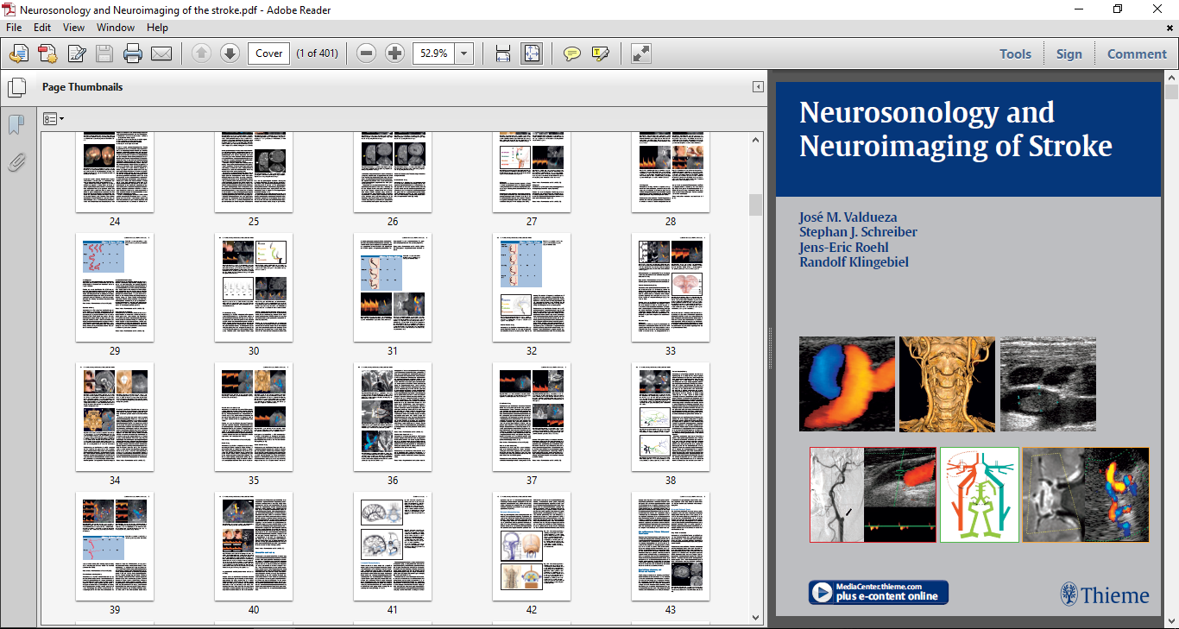1179x629 pixels.
Task: Select page 24 thumbnail
Action: (115, 172)
